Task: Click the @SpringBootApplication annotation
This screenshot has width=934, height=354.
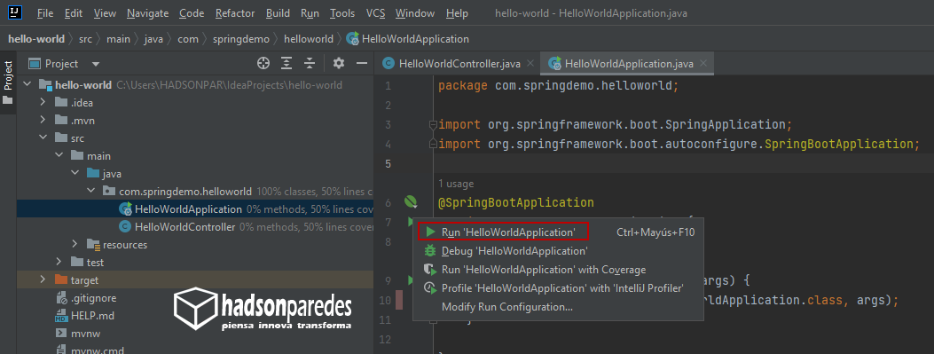Action: point(516,202)
